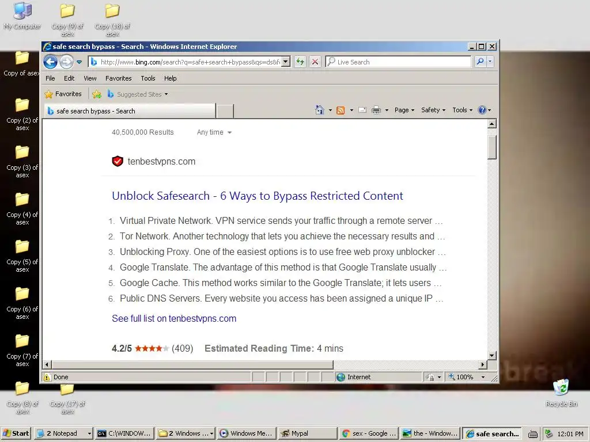Viewport: 590px width, 442px height.
Task: Open the Suggested Sites dropdown
Action: (x=137, y=94)
